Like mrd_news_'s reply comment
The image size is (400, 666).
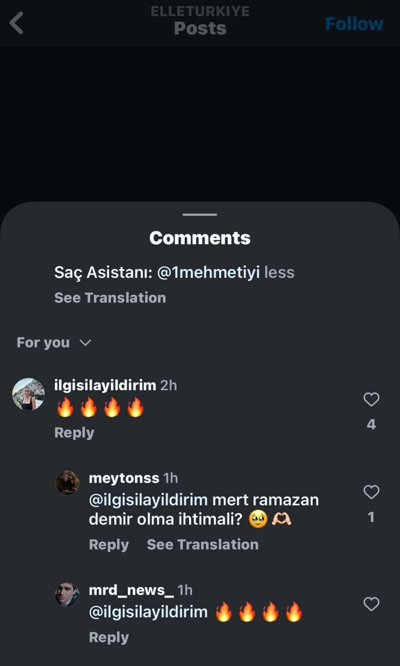pos(371,604)
